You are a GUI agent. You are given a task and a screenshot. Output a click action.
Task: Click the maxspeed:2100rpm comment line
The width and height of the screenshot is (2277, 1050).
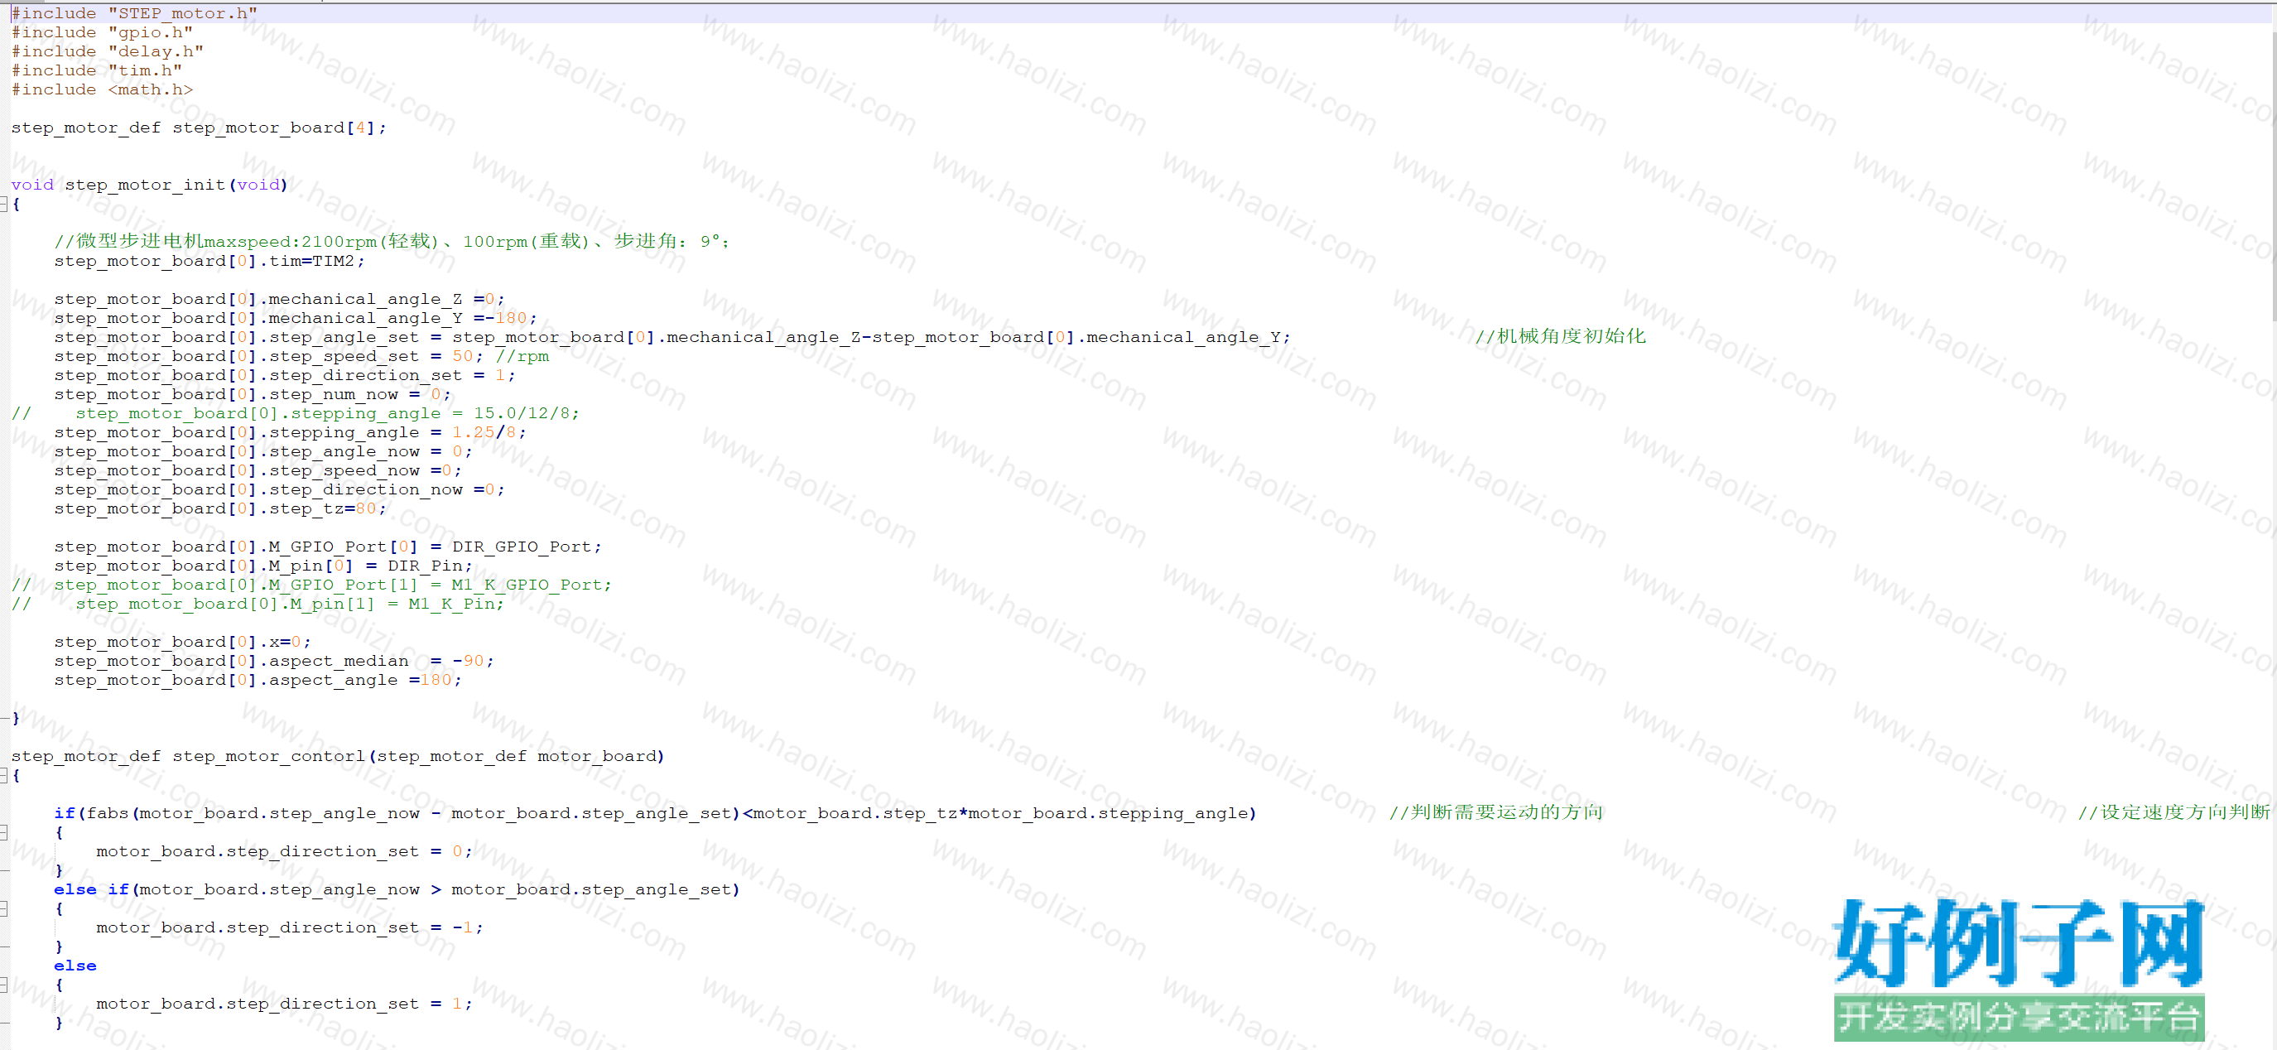(392, 241)
